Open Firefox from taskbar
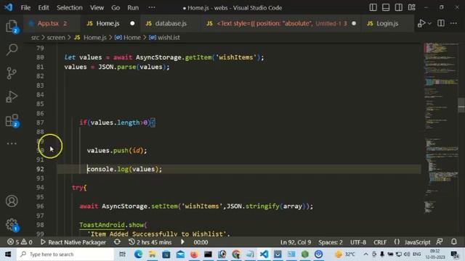This screenshot has height=261, width=465. tap(194, 254)
